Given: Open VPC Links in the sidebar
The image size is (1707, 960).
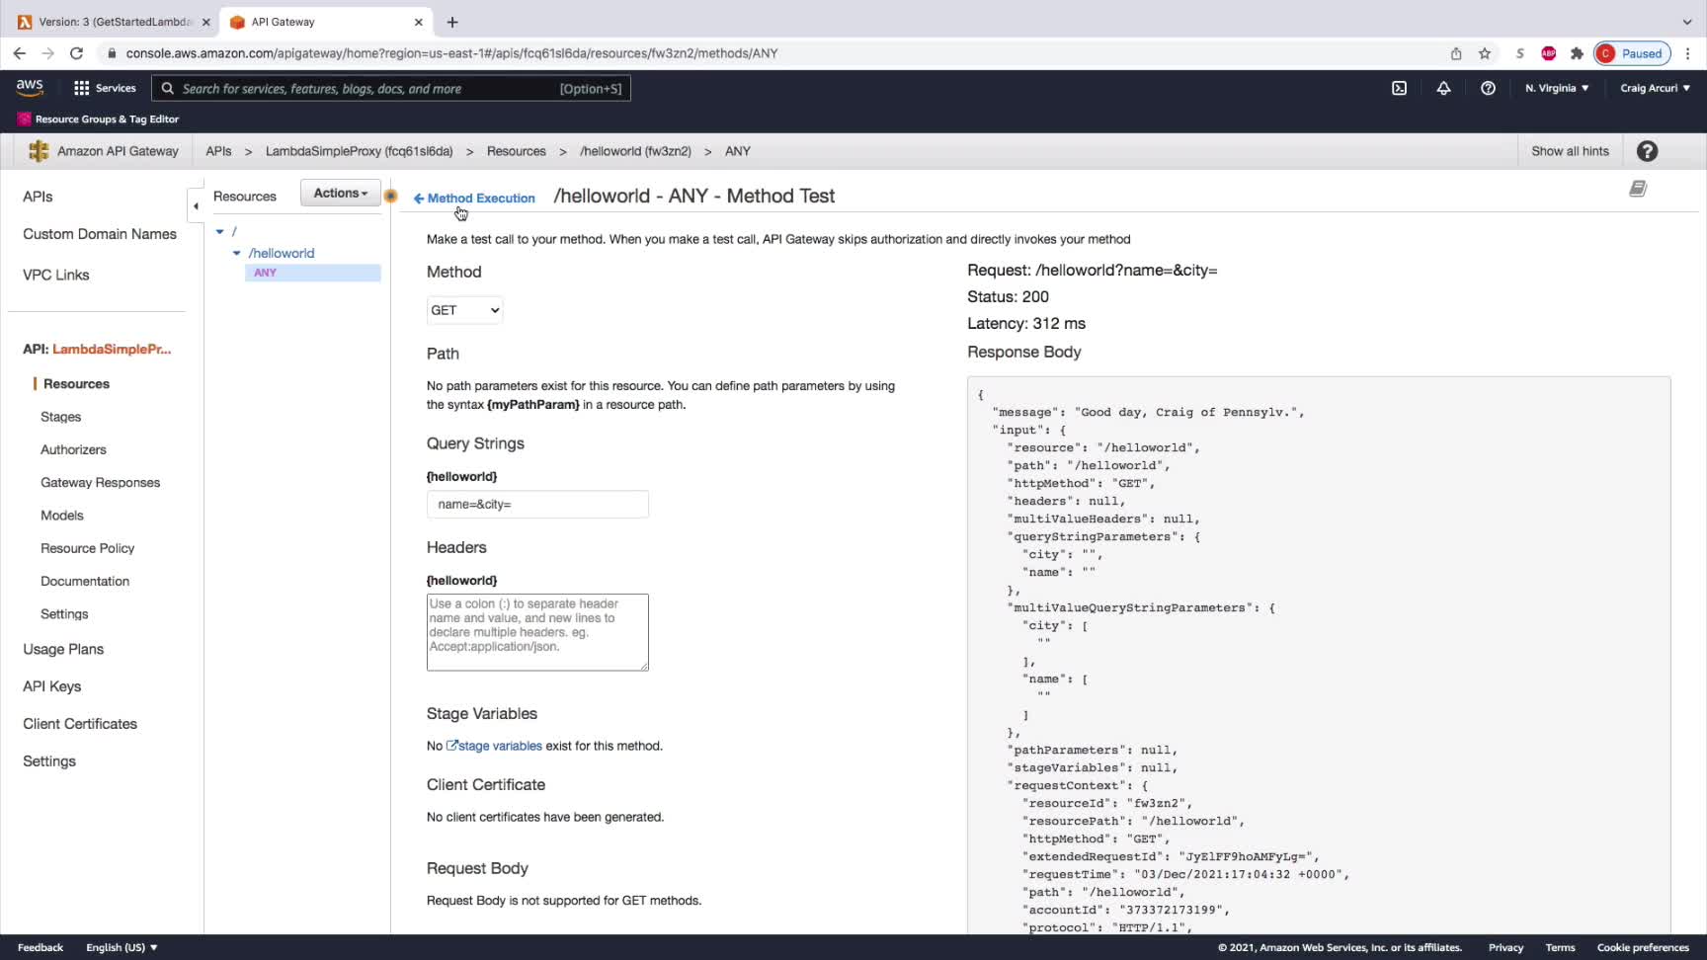Looking at the screenshot, I should click(56, 275).
